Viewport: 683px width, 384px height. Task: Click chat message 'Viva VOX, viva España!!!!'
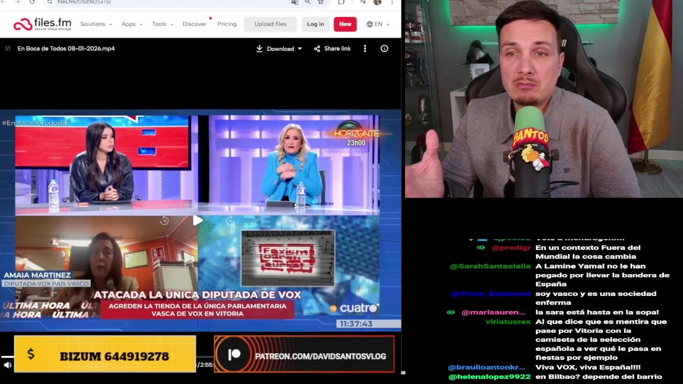tap(588, 367)
